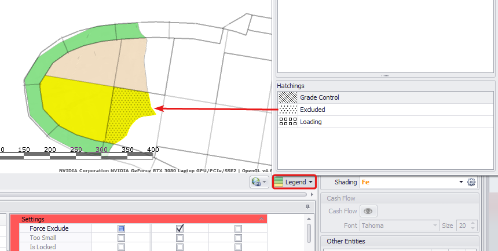Select the Excluded legend row label
498x251 pixels.
pyautogui.click(x=313, y=110)
